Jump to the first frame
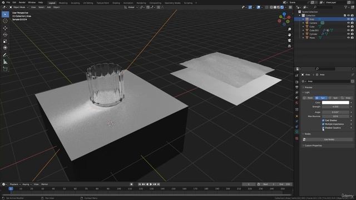The width and height of the screenshot is (356, 200). pyautogui.click(x=140, y=184)
